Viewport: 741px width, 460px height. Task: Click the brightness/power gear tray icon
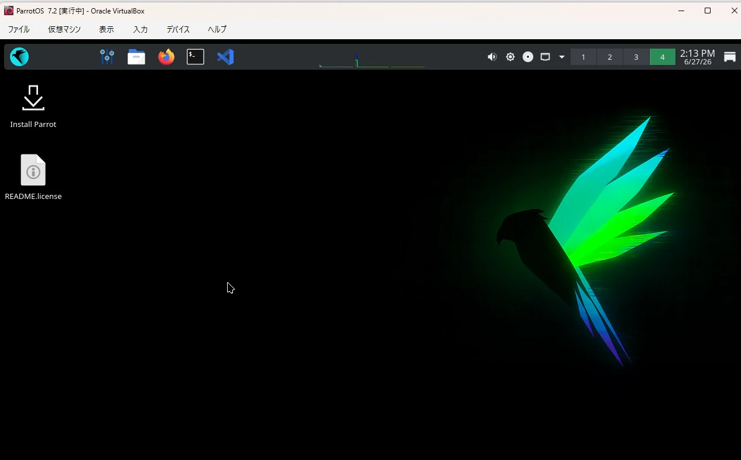(x=510, y=57)
